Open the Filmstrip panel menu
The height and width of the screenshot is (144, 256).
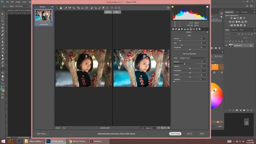(x=52, y=7)
